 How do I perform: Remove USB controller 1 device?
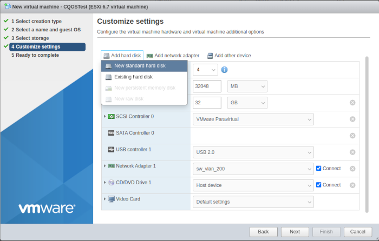(352, 152)
